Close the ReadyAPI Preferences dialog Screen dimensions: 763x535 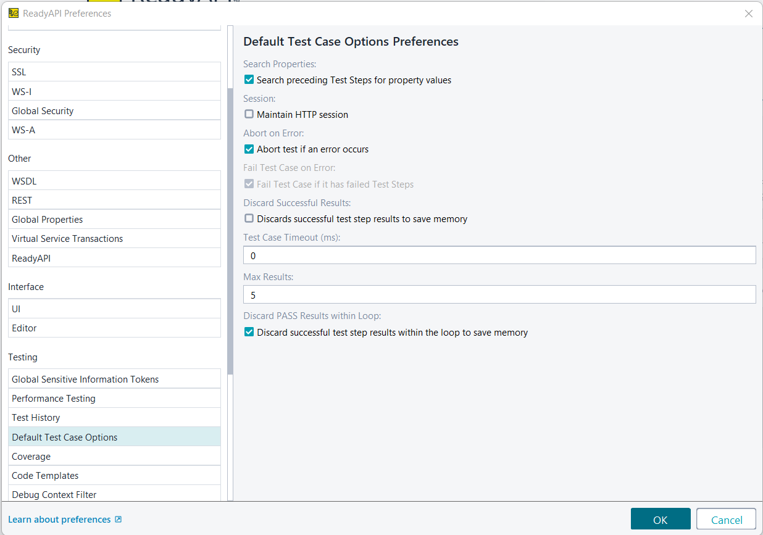pos(748,14)
